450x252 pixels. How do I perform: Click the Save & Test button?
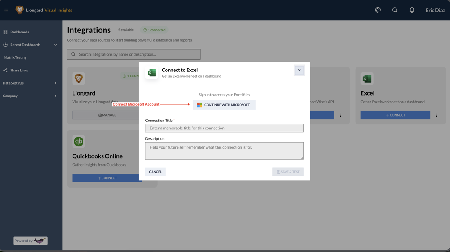point(288,172)
